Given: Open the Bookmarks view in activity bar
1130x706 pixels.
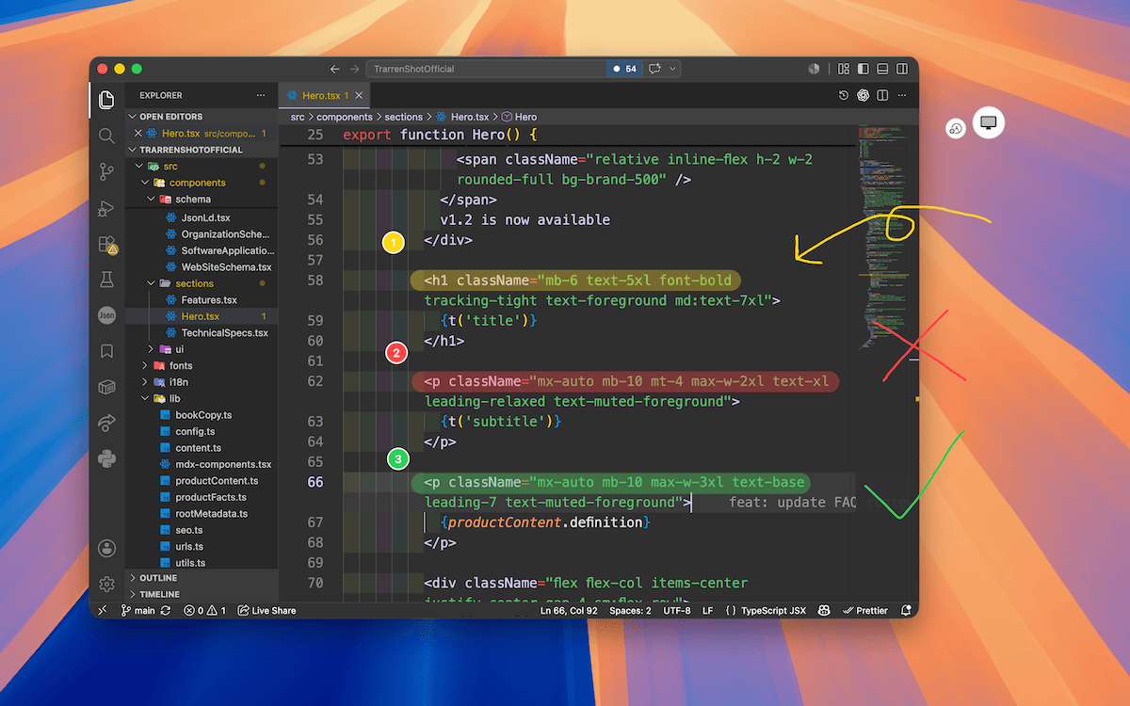Looking at the screenshot, I should click(106, 351).
